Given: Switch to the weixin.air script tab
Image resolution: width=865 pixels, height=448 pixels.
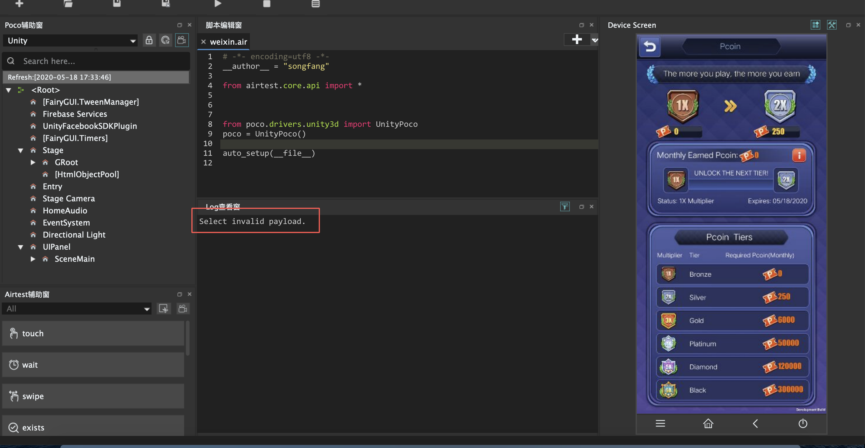Looking at the screenshot, I should tap(228, 41).
